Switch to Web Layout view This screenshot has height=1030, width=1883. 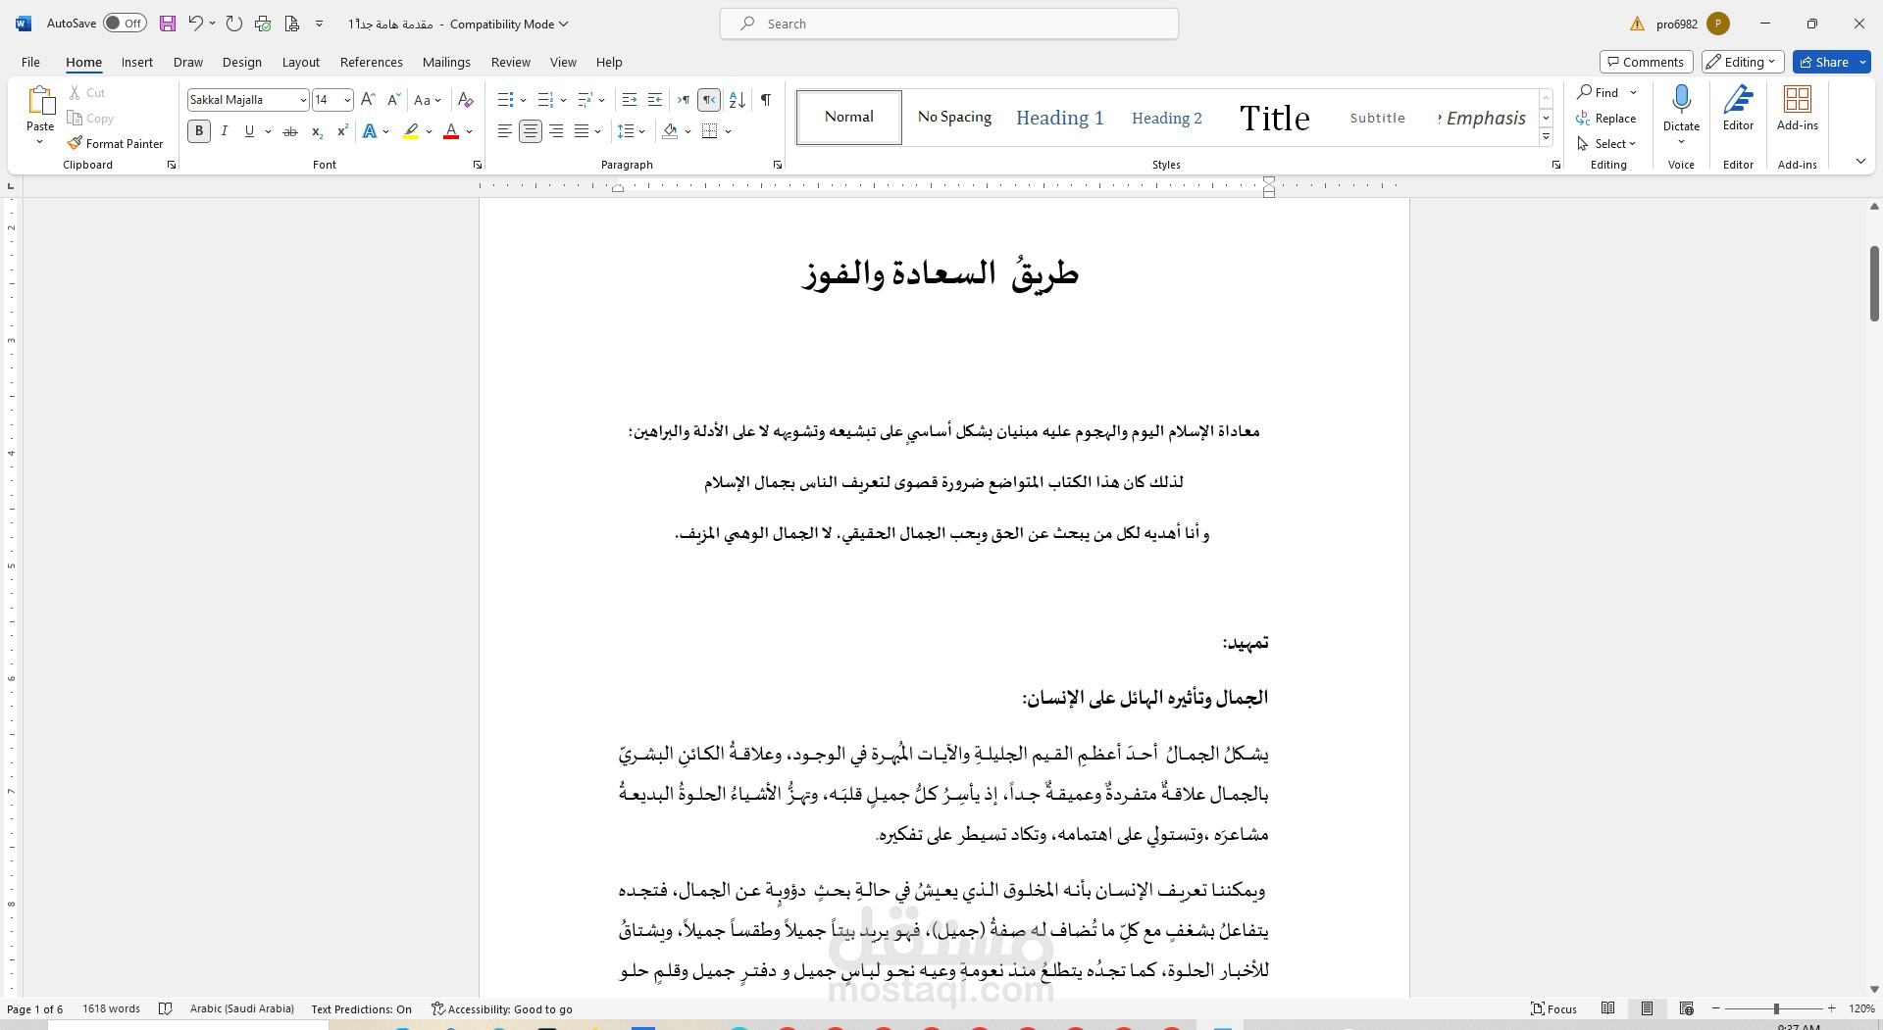tap(1687, 1008)
